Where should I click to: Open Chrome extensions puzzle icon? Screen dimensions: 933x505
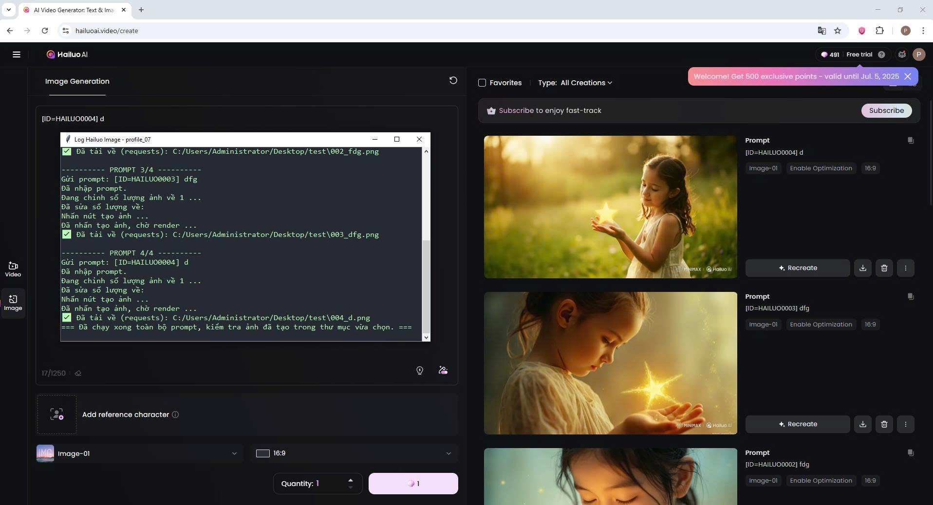879,31
